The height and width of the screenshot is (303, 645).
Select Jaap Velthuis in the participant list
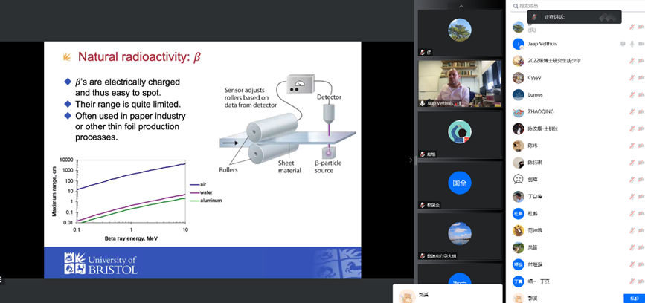pos(547,45)
